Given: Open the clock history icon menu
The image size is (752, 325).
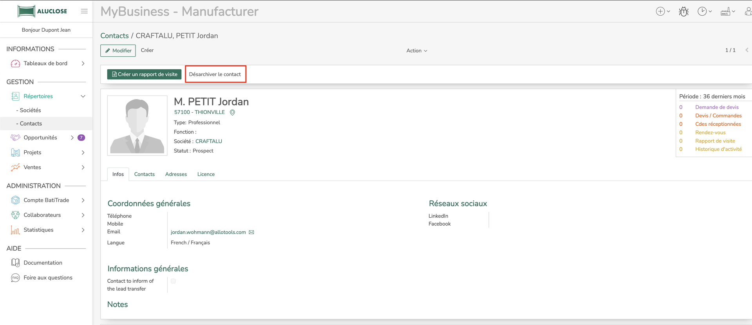Looking at the screenshot, I should tap(704, 12).
